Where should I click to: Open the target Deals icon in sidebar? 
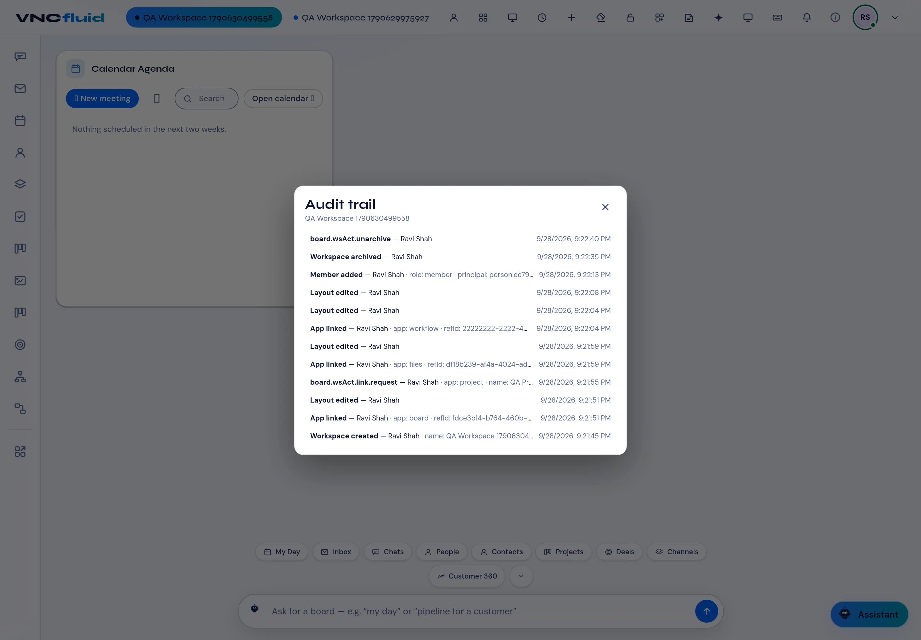click(20, 345)
